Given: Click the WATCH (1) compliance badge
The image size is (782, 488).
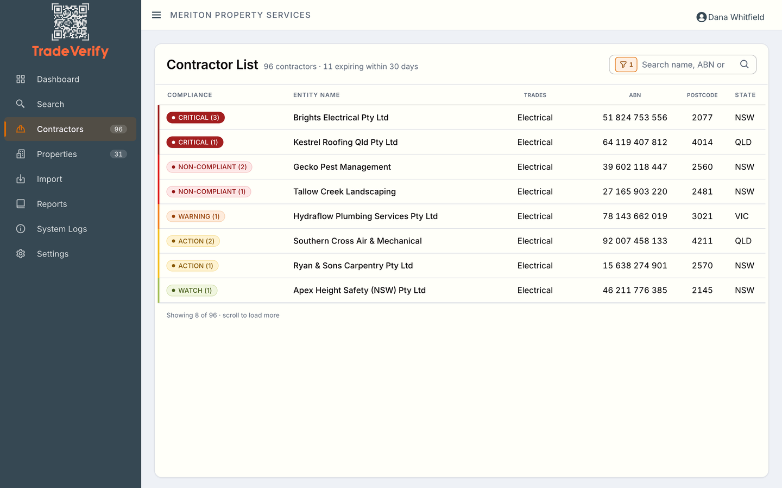Looking at the screenshot, I should point(192,291).
